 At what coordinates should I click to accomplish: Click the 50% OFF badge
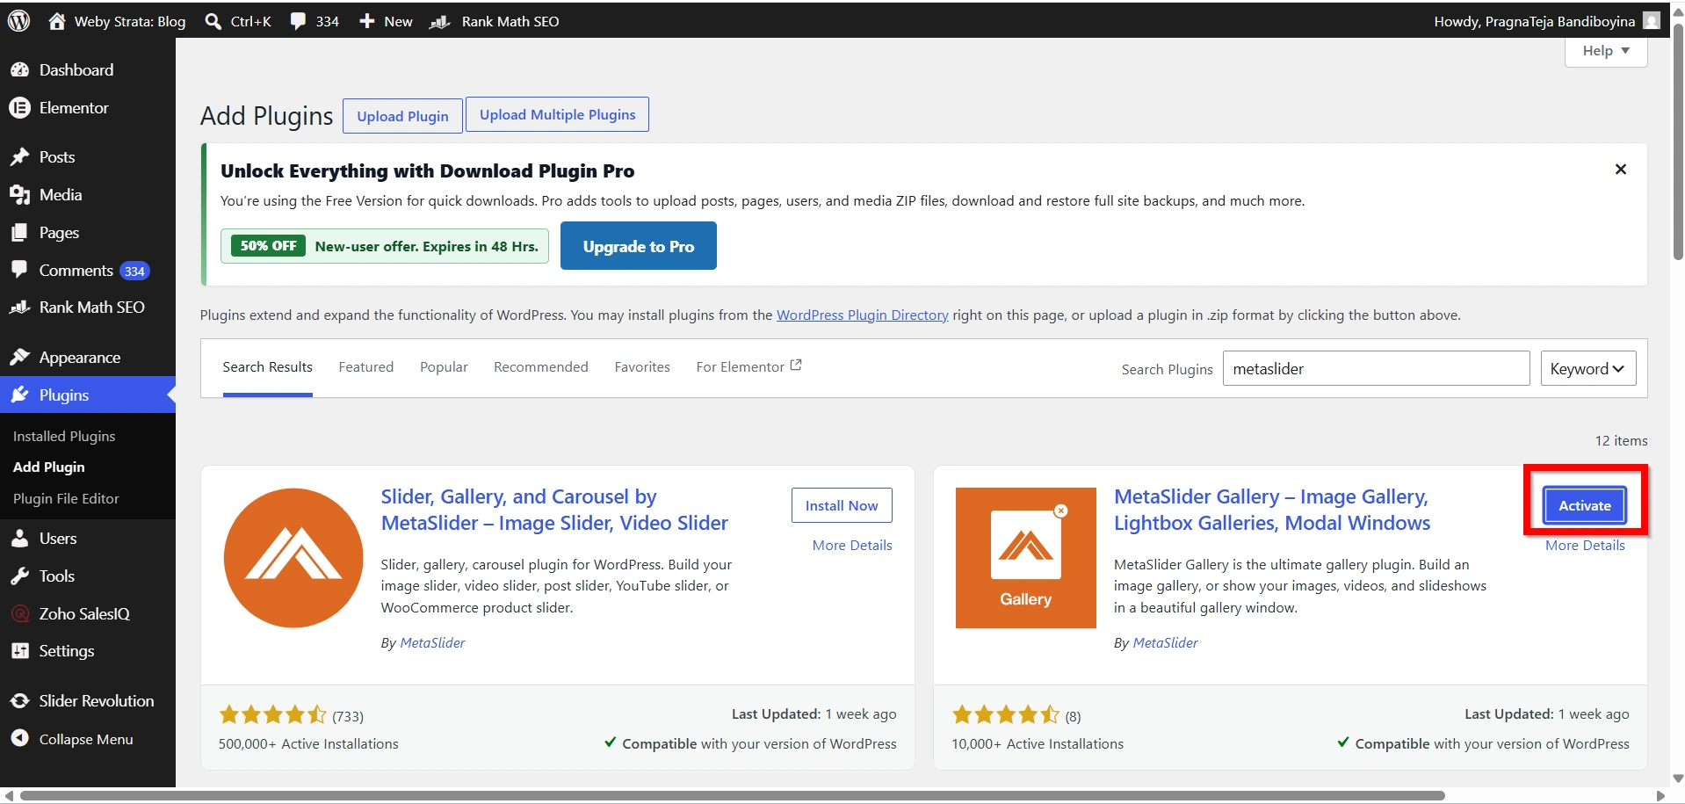(x=268, y=246)
